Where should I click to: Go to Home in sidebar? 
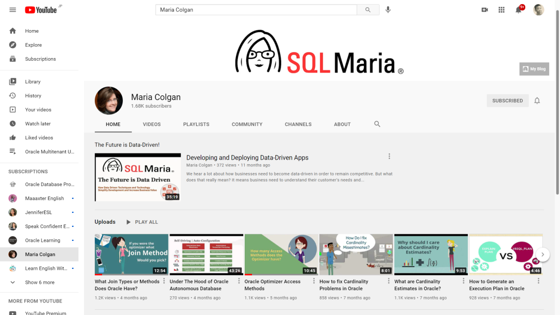pos(39,31)
